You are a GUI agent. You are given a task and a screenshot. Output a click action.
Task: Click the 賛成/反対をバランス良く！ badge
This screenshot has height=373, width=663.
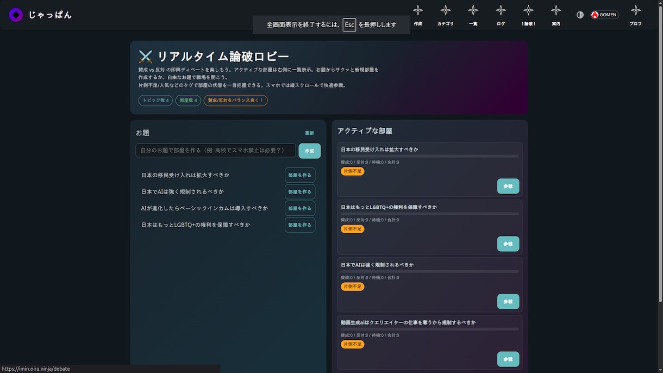[x=236, y=101]
